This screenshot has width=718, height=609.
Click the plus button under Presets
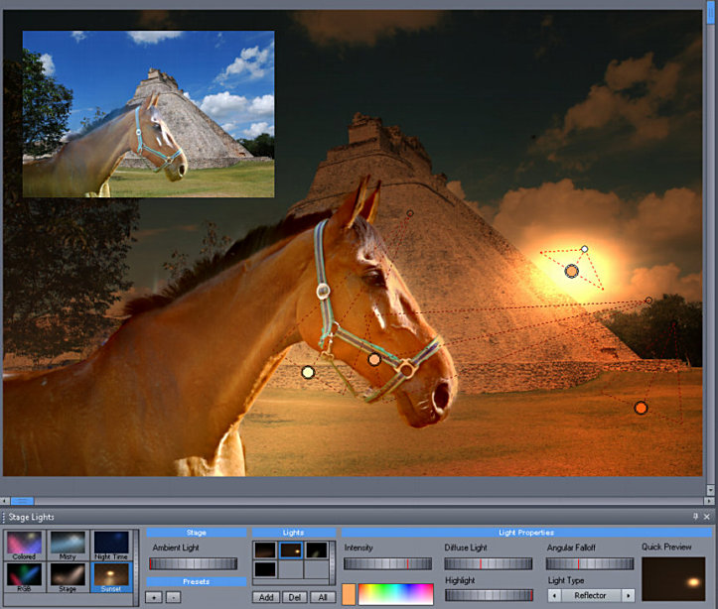click(154, 597)
